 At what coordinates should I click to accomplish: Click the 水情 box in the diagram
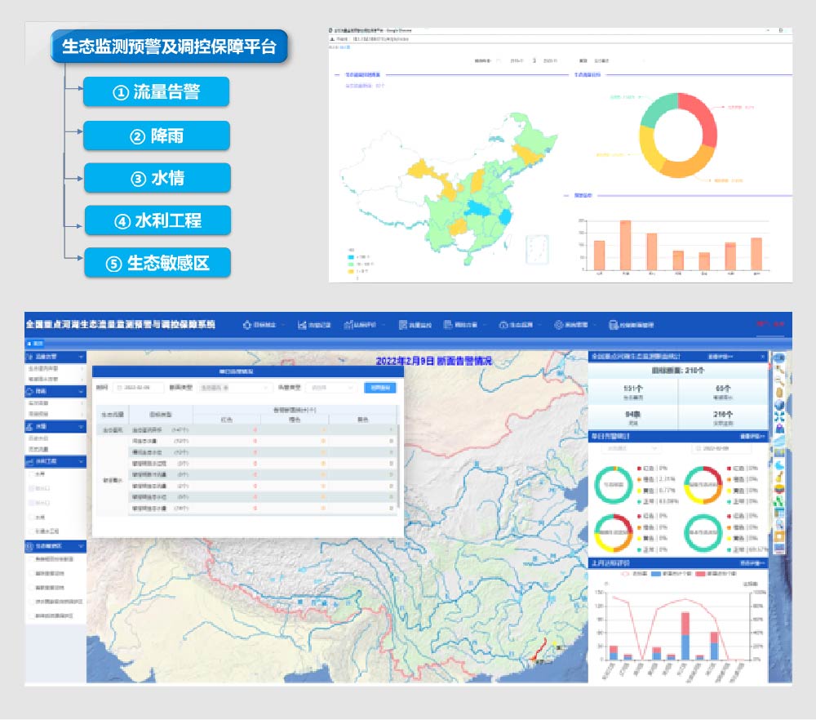coord(157,178)
